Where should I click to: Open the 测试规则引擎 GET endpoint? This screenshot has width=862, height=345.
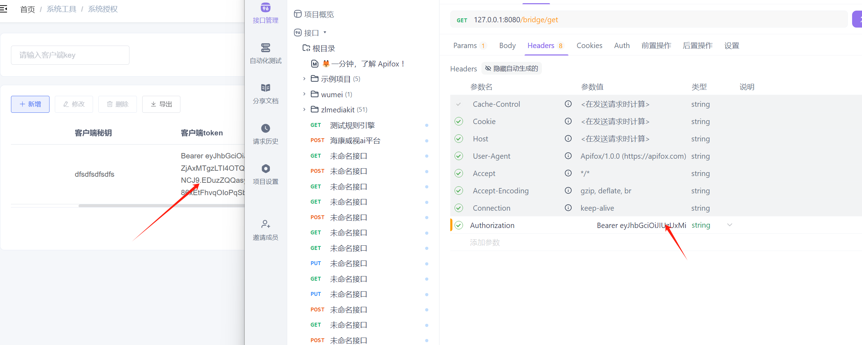point(352,125)
